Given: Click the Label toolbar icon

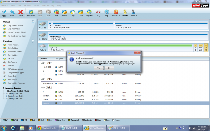Looking at the screenshot, I should (81, 13).
